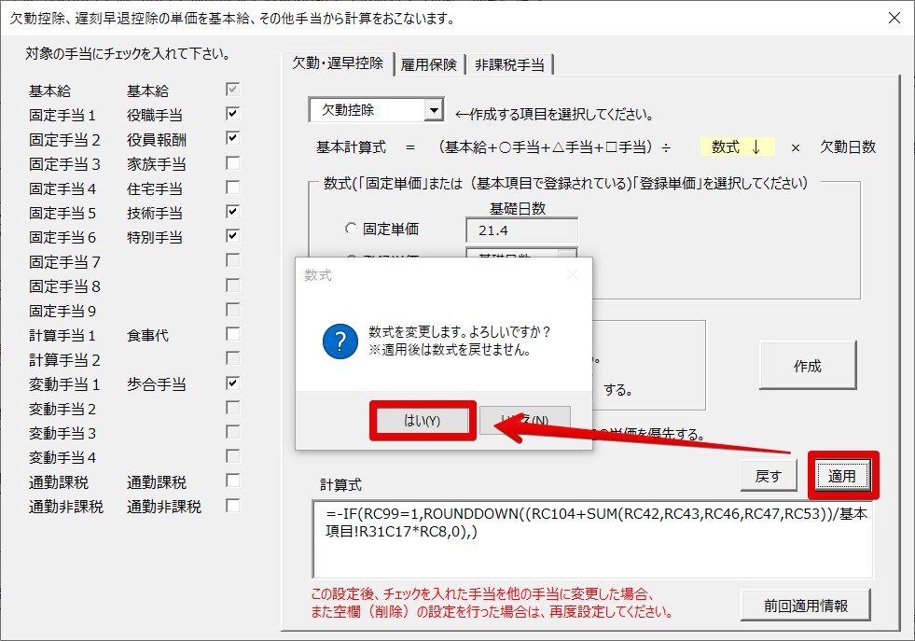The height and width of the screenshot is (641, 915).
Task: Click はい(Y) in the confirmation dialog
Action: [x=423, y=421]
